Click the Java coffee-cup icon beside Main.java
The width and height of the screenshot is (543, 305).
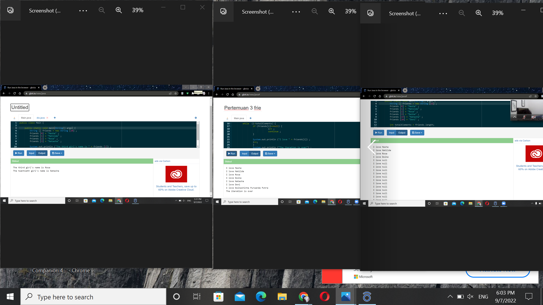[x=14, y=118]
